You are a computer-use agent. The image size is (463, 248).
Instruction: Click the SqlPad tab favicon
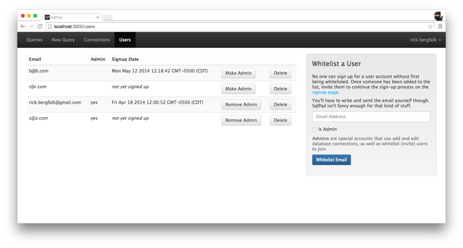pos(47,18)
